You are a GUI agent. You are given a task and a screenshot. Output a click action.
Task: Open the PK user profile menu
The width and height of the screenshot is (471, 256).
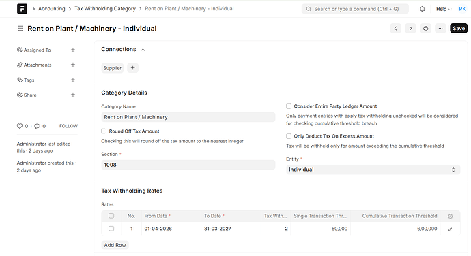click(462, 9)
